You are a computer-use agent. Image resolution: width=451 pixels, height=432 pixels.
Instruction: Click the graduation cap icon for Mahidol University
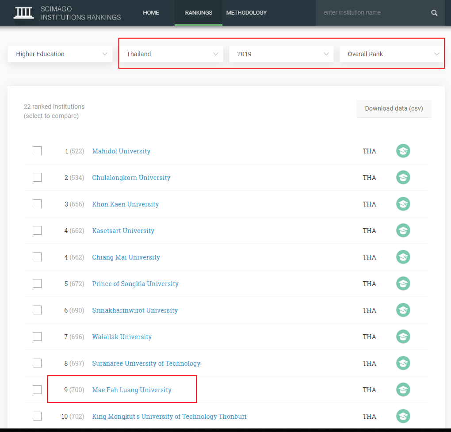click(403, 151)
